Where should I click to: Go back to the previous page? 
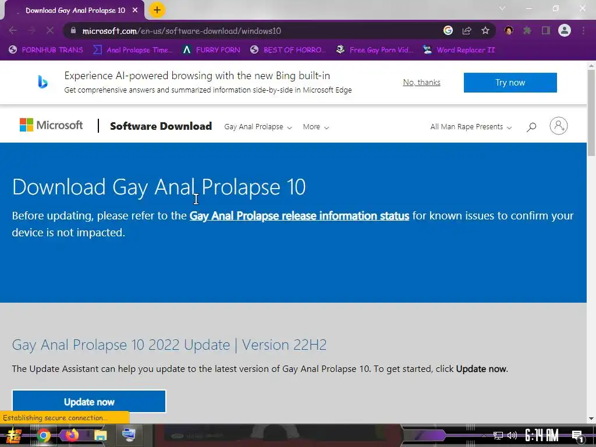tap(13, 31)
